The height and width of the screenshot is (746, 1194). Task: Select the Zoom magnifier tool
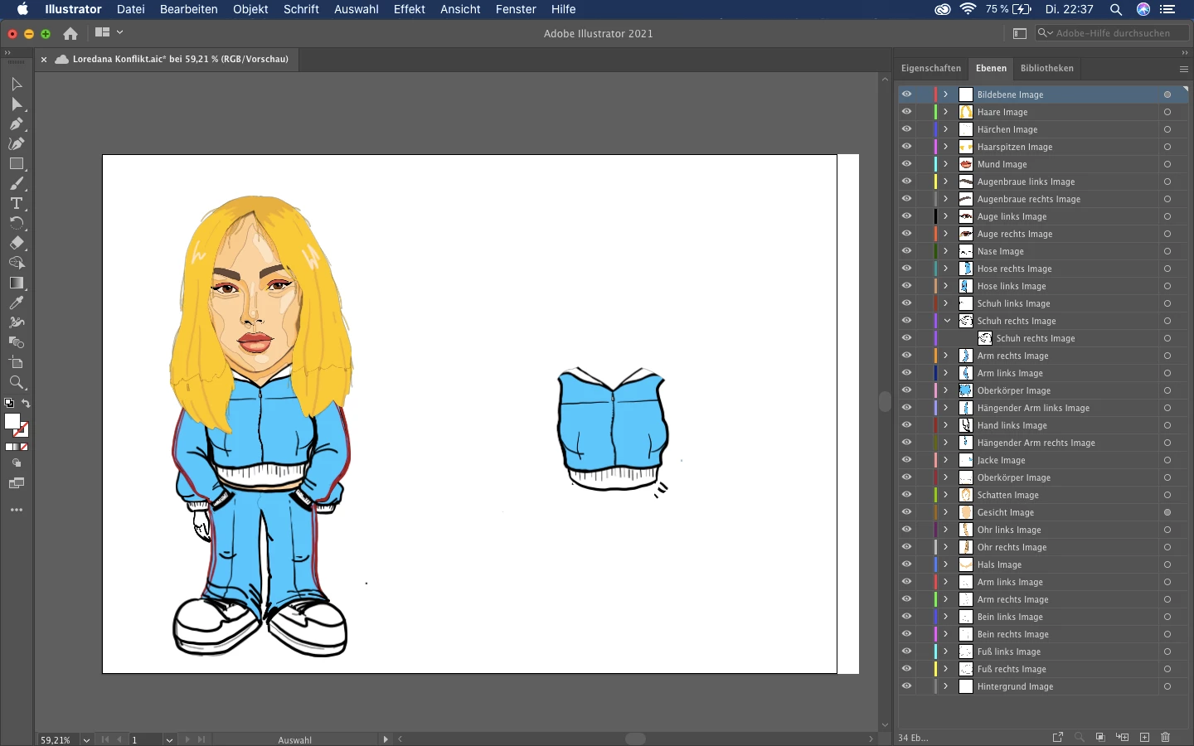pyautogui.click(x=17, y=382)
